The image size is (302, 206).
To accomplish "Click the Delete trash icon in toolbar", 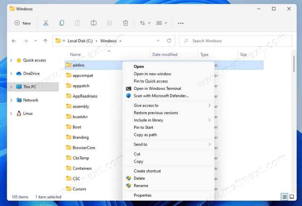I will [125, 23].
